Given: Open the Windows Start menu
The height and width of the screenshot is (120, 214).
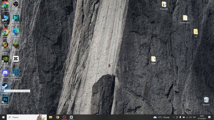Looking at the screenshot, I should [x=3, y=117].
